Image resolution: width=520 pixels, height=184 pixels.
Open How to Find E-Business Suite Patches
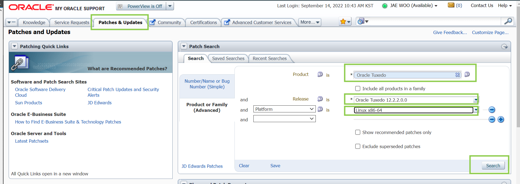tap(68, 122)
